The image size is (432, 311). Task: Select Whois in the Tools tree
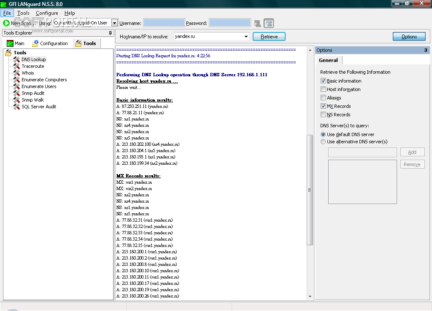[28, 73]
